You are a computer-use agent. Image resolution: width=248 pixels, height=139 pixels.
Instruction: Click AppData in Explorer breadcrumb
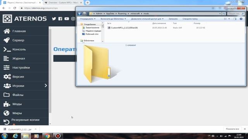tap(110, 14)
